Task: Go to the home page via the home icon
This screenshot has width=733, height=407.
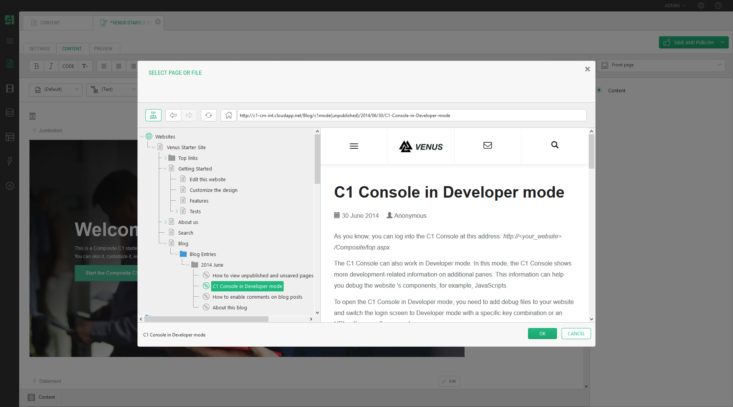Action: [x=228, y=115]
